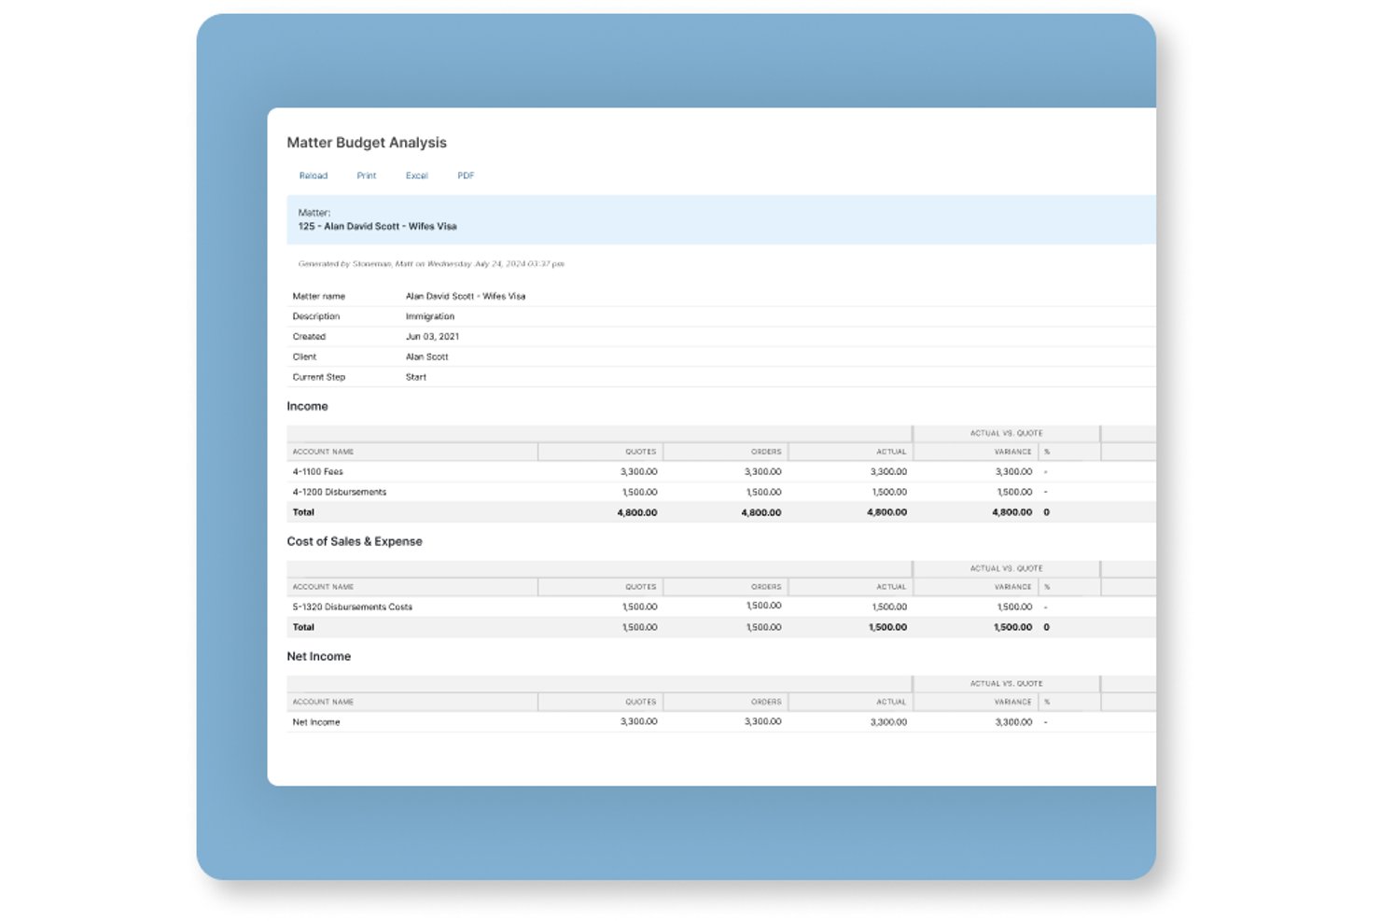Click the Matter name value in the details list
The height and width of the screenshot is (921, 1381).
tap(466, 297)
